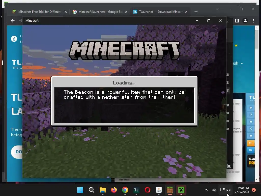Viewport: 261px width, 196px height.
Task: Click the Java app taskbar icon
Action: tap(159, 190)
